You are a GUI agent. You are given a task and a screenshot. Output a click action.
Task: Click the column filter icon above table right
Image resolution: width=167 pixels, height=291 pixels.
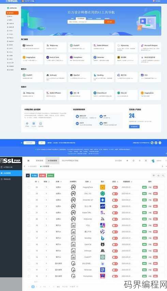pos(154,175)
